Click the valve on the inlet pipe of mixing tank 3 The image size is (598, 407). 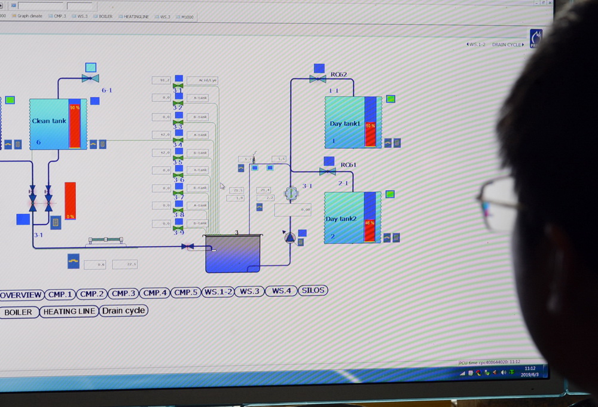pyautogui.click(x=187, y=247)
